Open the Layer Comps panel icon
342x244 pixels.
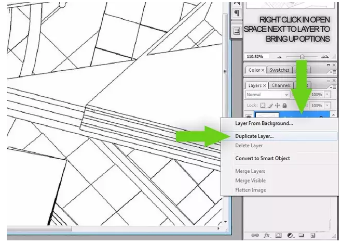coord(237,31)
